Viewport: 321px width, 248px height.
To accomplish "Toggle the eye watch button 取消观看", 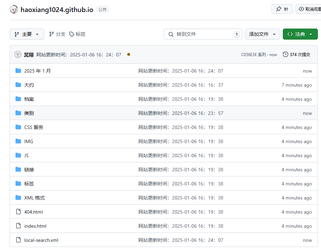I will pos(308,9).
